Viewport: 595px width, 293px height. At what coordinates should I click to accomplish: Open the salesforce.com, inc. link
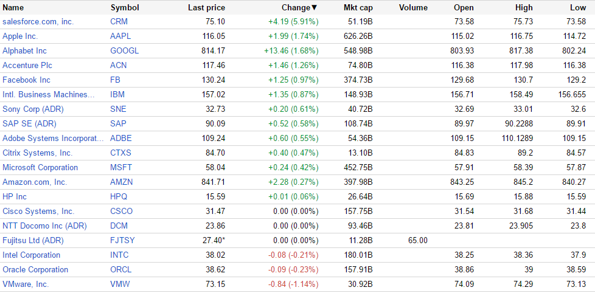tap(38, 22)
